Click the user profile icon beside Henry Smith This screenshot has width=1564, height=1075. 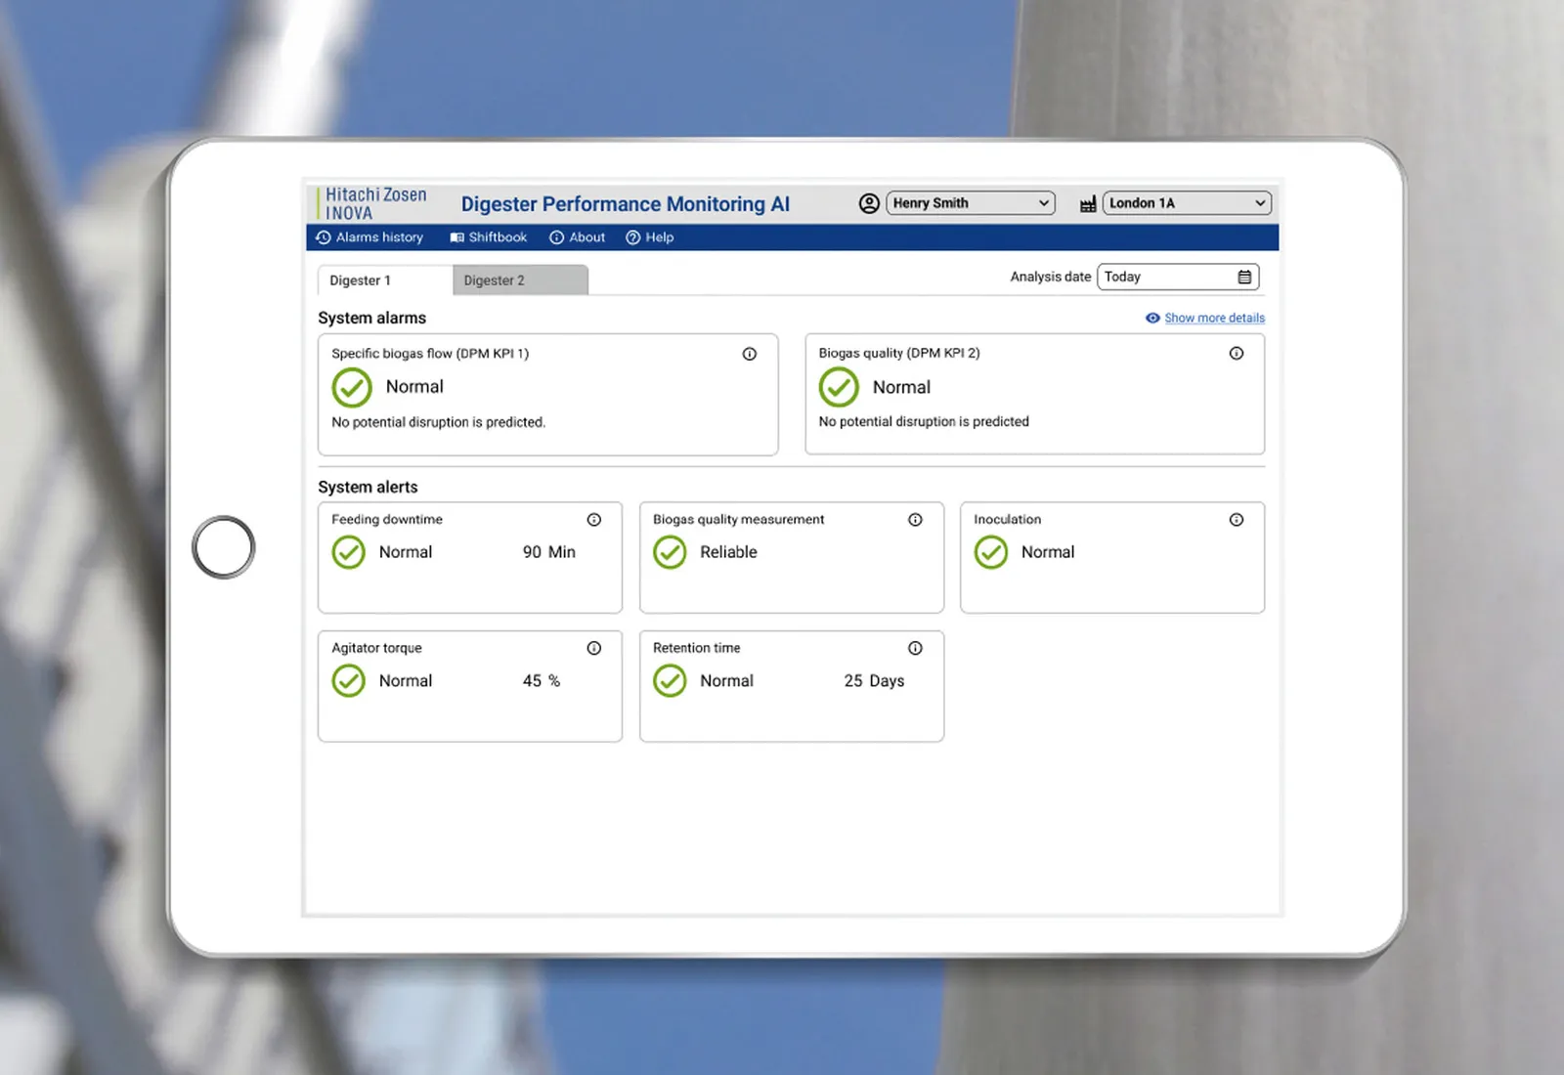click(x=869, y=203)
